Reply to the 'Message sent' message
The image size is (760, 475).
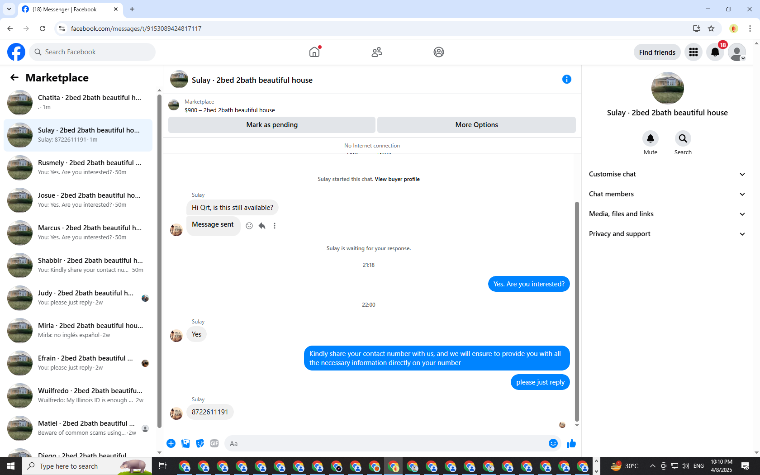[262, 226]
